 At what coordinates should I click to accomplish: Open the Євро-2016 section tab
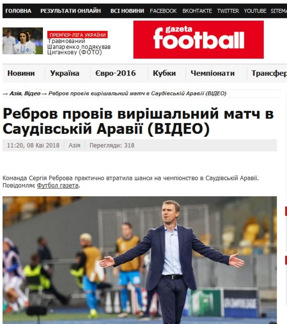click(x=115, y=73)
